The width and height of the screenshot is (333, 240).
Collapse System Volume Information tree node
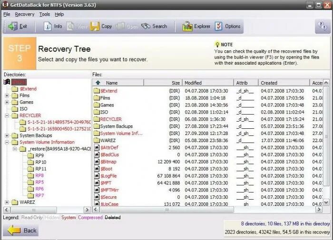click(x=7, y=142)
